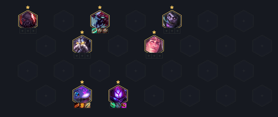Toggle the star above Vel'Koz
Image resolution: width=278 pixels, height=117 pixels.
(118, 82)
